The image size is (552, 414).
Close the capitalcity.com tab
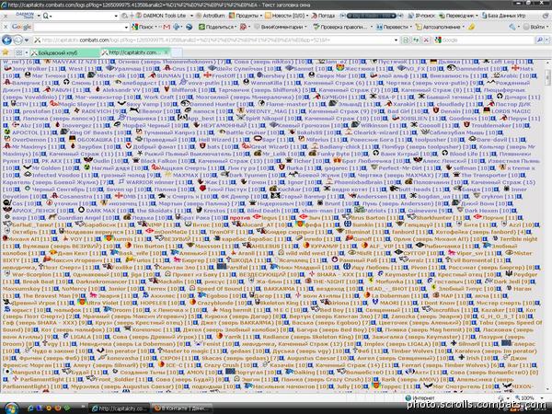point(167,52)
